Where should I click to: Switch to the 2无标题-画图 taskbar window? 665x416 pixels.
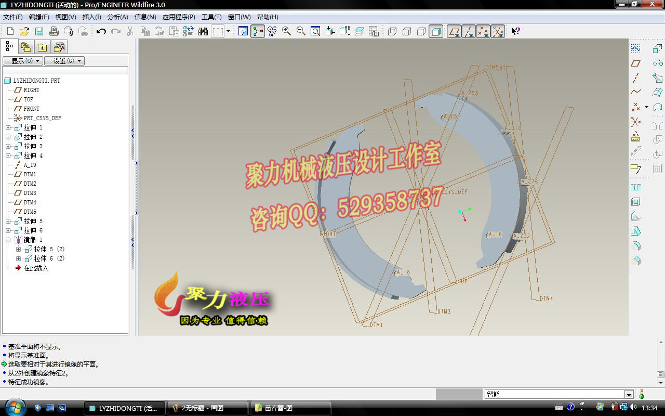point(208,408)
